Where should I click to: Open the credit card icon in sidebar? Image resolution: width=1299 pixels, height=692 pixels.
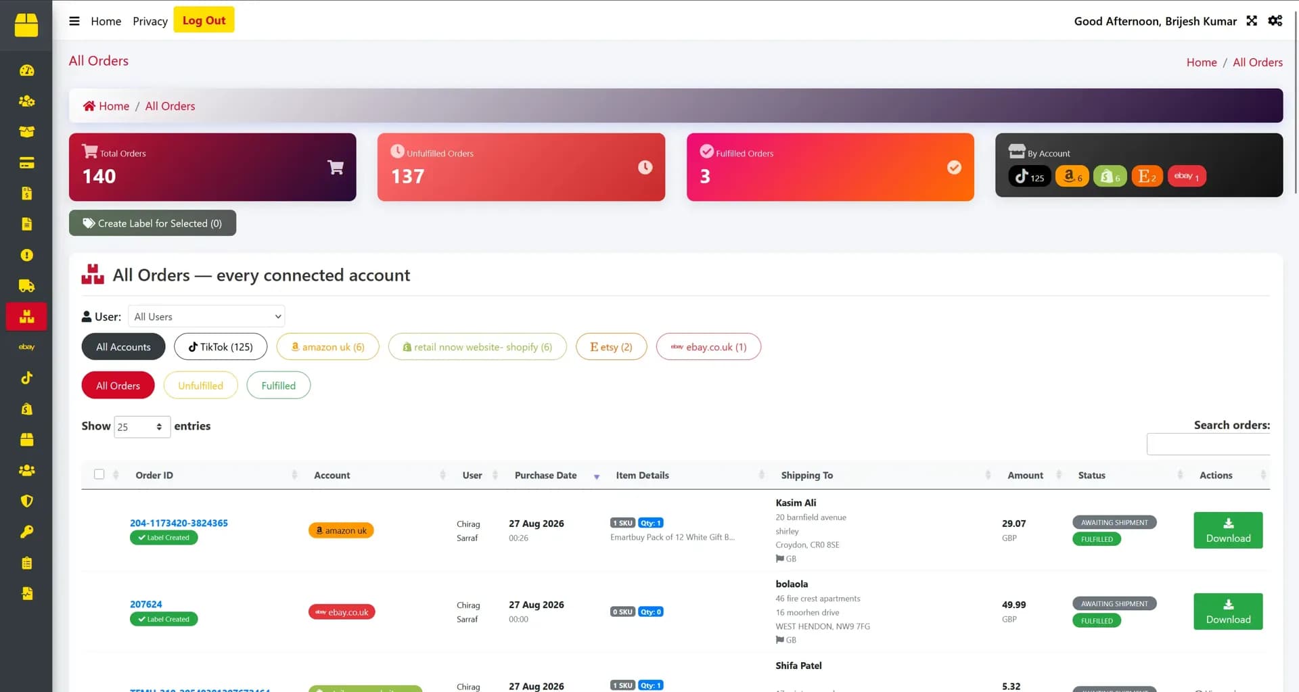26,163
